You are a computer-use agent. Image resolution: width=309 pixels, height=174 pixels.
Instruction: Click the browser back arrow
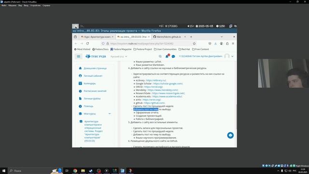pos(76,43)
